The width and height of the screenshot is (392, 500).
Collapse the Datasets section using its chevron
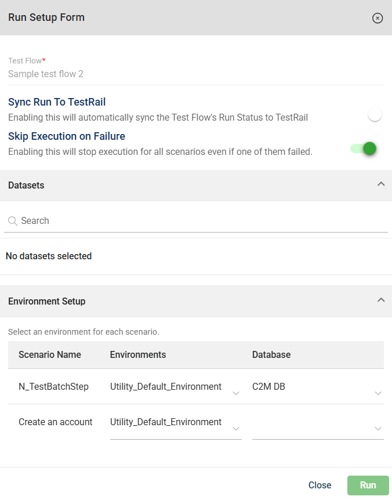pos(381,184)
